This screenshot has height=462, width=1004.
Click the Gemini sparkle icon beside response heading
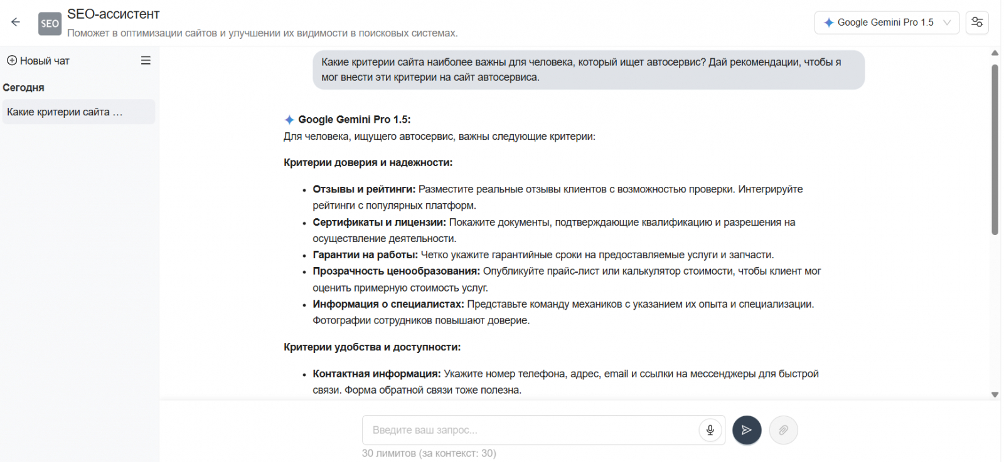[x=289, y=120]
